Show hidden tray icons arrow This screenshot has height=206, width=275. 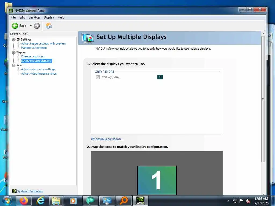[x=228, y=201]
